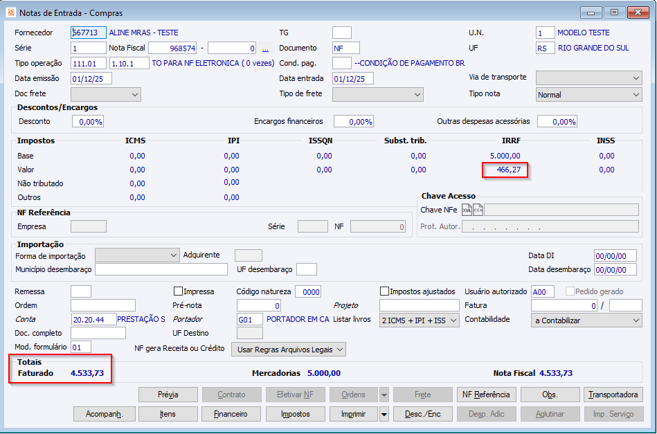Screen dimensions: 657x434
Task: Enable the Impressa checkbox
Action: [179, 291]
